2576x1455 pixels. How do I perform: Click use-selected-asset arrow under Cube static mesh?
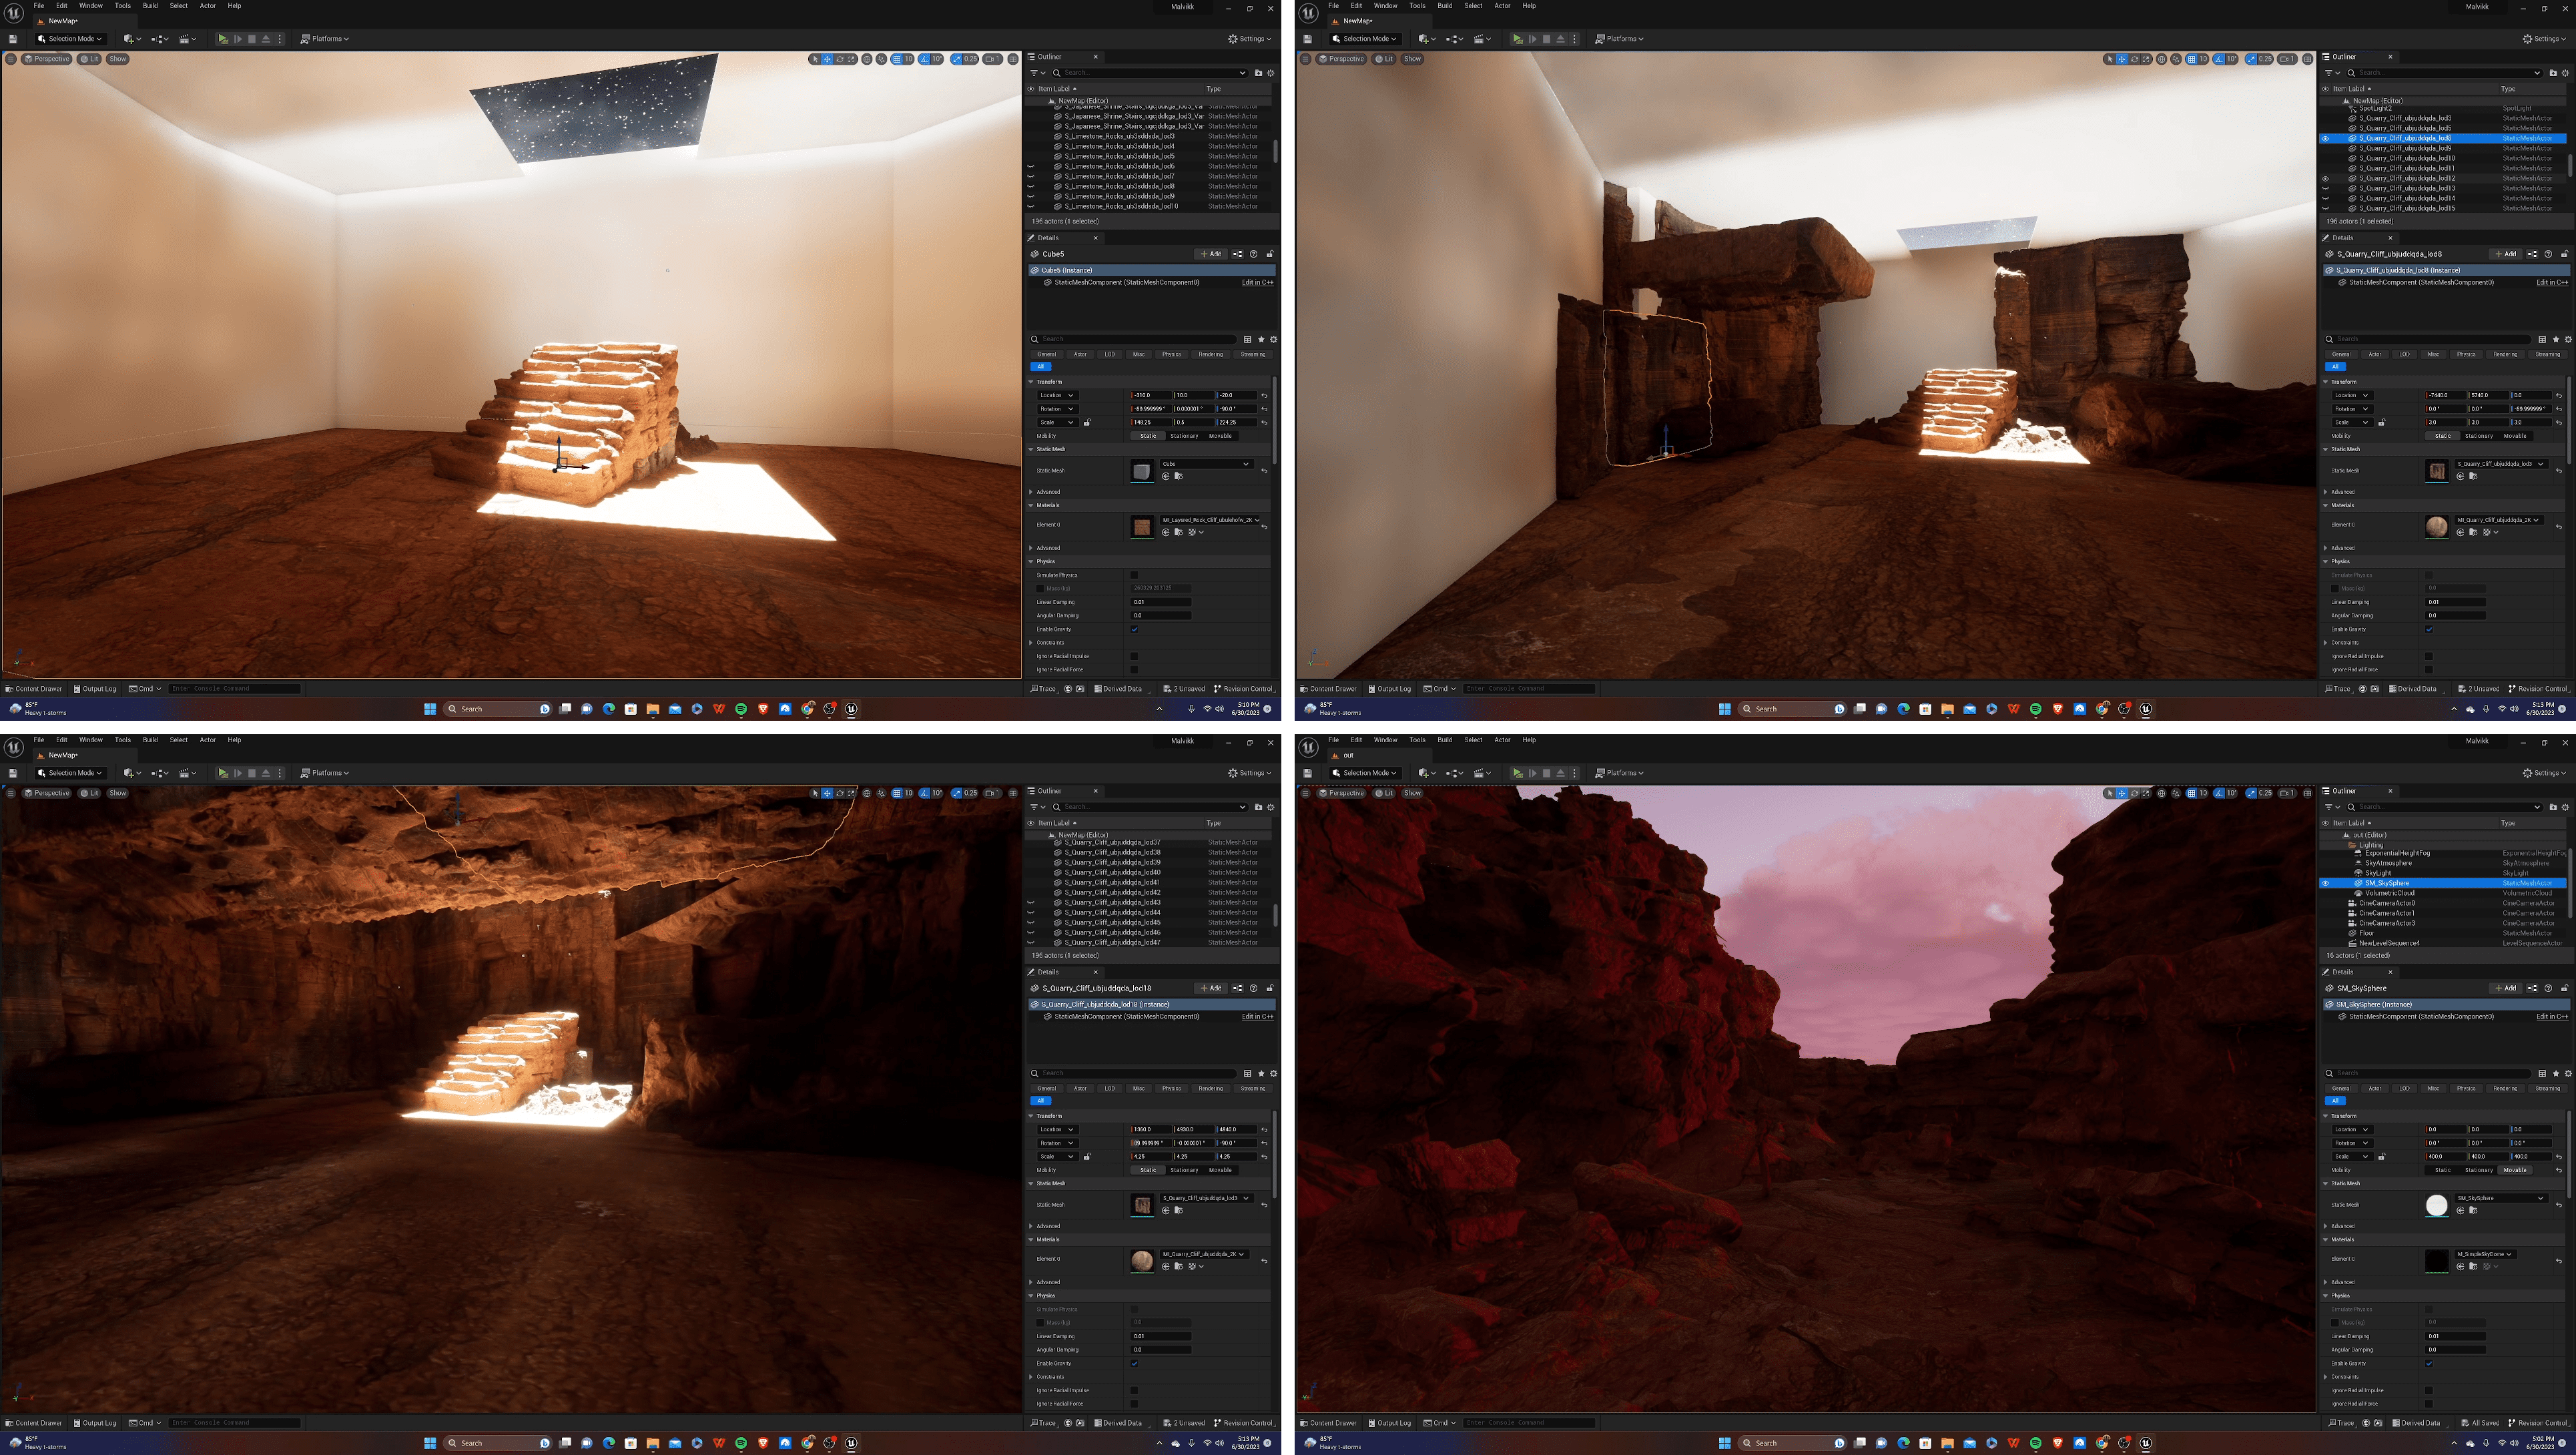pos(1166,476)
